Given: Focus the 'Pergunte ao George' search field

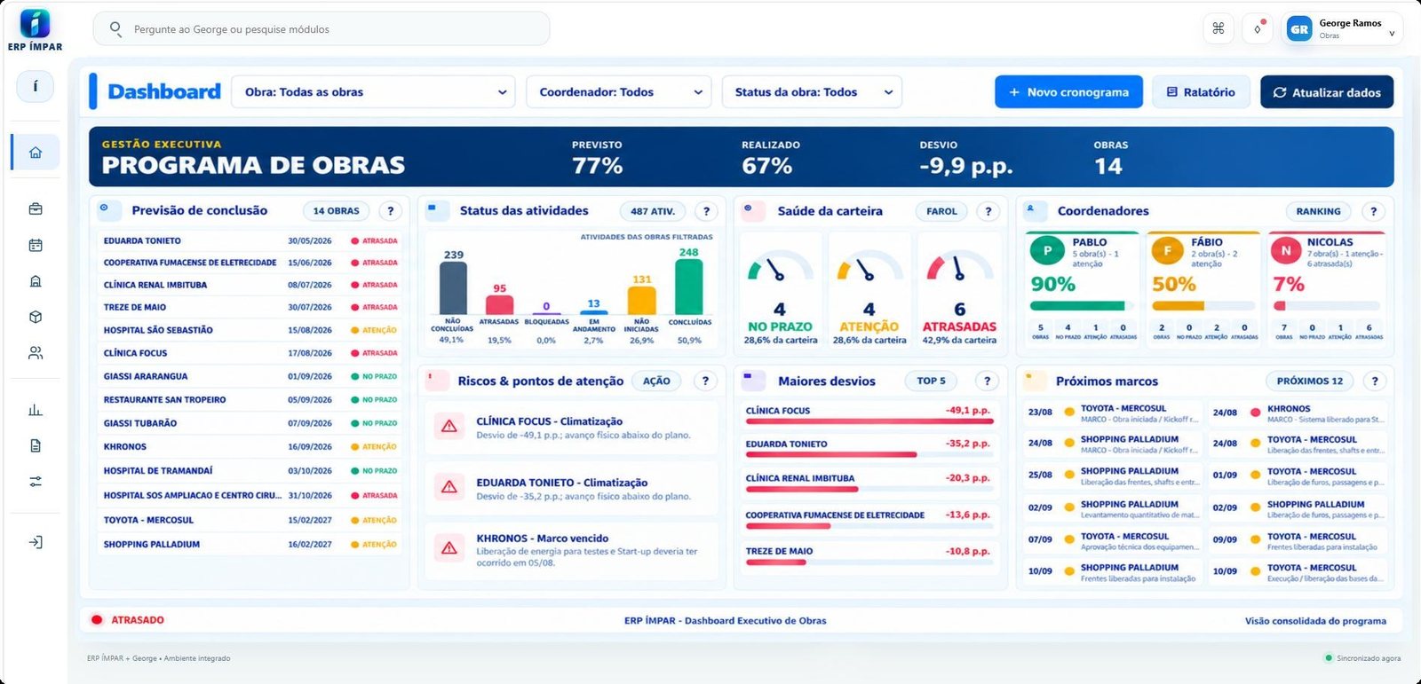Looking at the screenshot, I should pos(322,28).
